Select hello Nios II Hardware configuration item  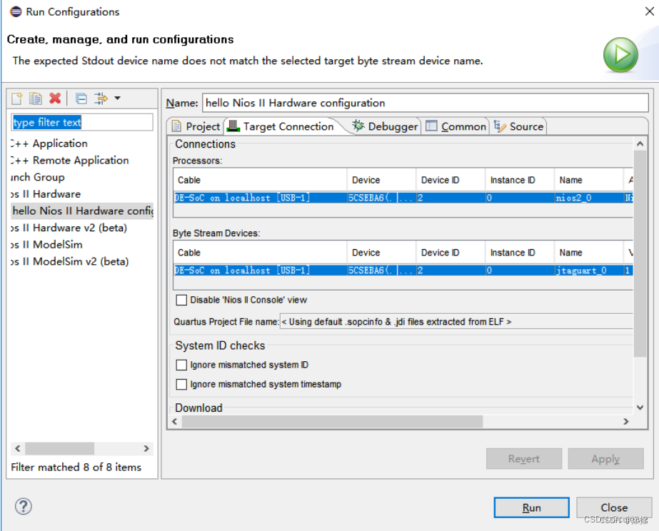tap(82, 211)
